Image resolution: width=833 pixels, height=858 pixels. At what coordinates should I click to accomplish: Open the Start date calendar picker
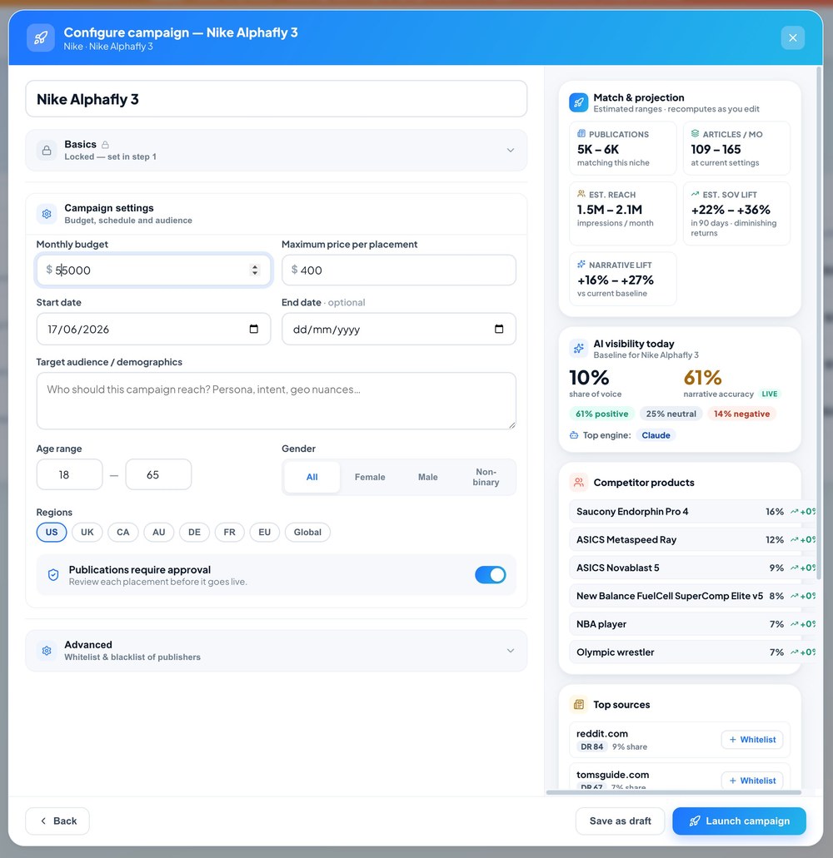coord(253,329)
